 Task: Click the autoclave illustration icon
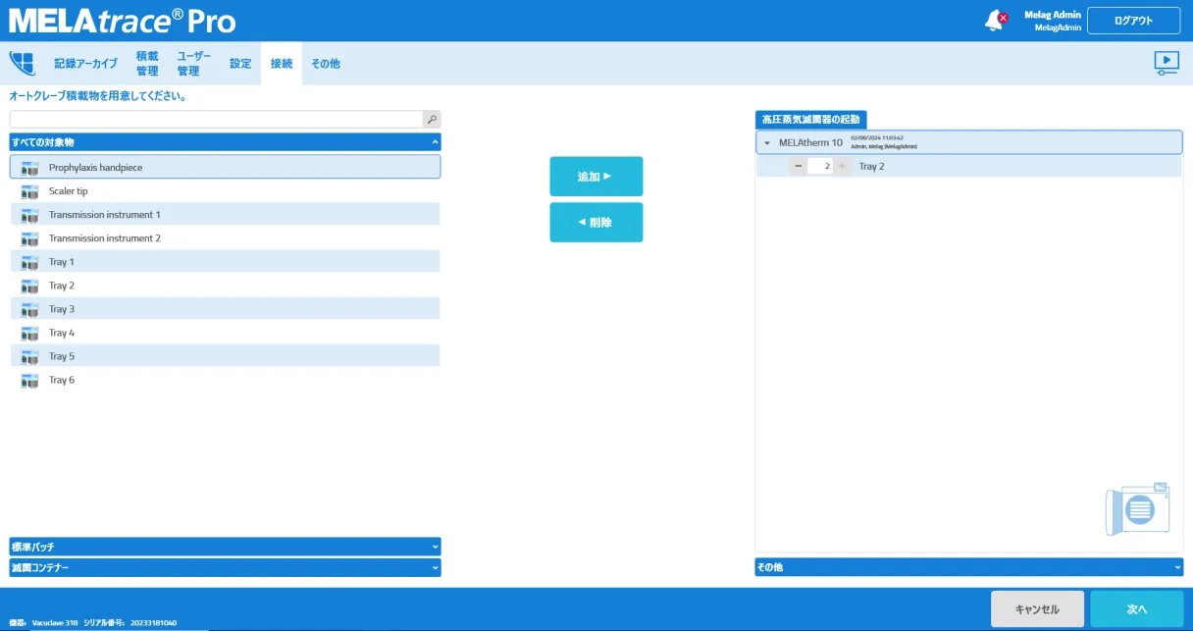pyautogui.click(x=1137, y=508)
